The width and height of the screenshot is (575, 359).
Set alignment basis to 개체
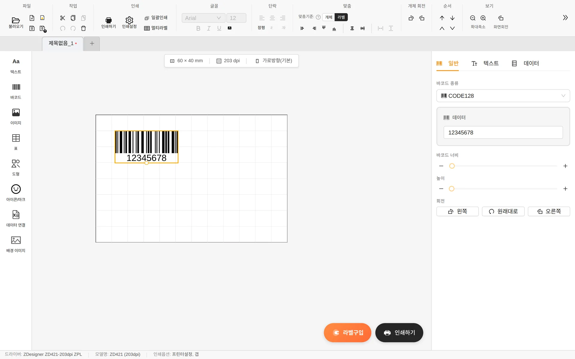tap(329, 17)
